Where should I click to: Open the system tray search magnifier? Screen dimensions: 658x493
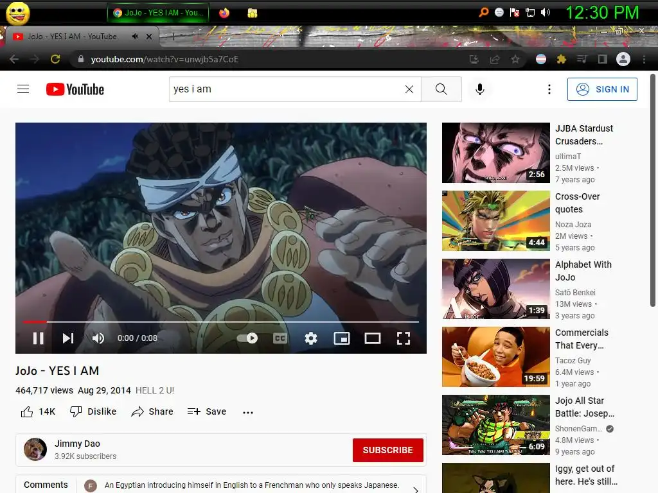point(483,12)
